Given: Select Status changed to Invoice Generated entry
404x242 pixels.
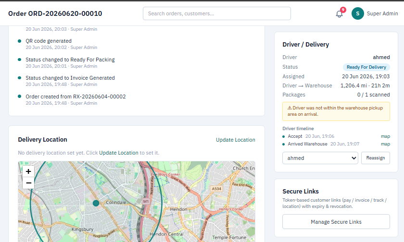Looking at the screenshot, I should point(70,78).
